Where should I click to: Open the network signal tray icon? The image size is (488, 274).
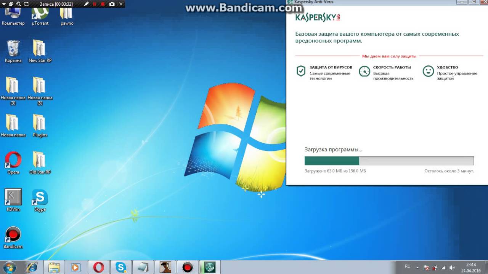click(444, 267)
